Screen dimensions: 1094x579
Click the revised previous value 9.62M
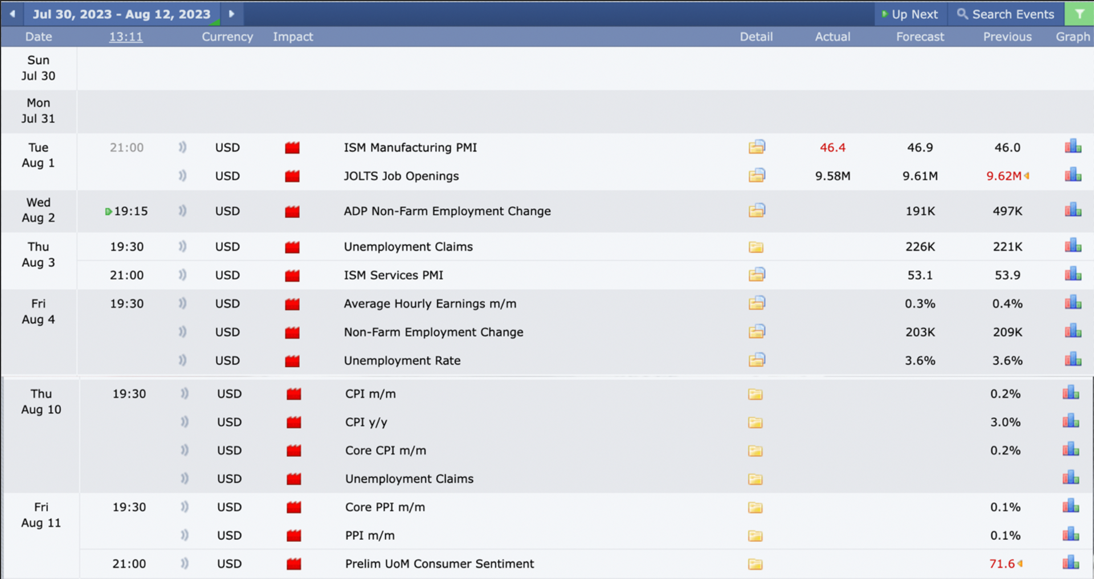(1004, 176)
